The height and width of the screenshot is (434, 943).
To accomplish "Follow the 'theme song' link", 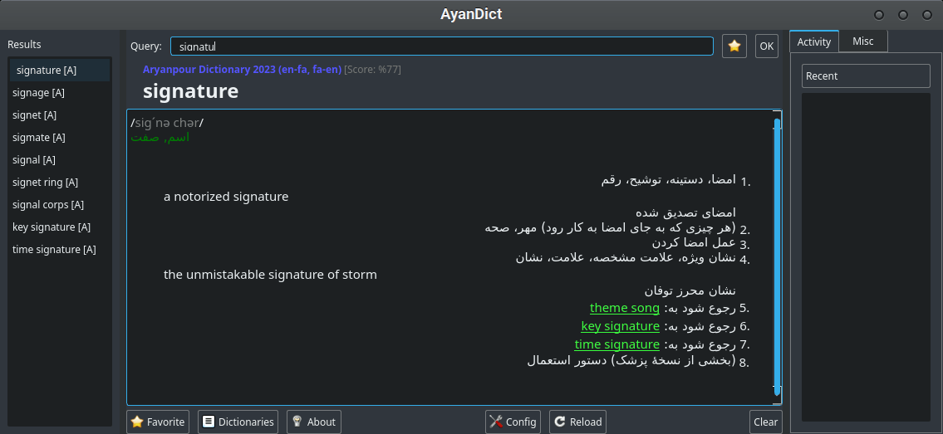I will [624, 308].
